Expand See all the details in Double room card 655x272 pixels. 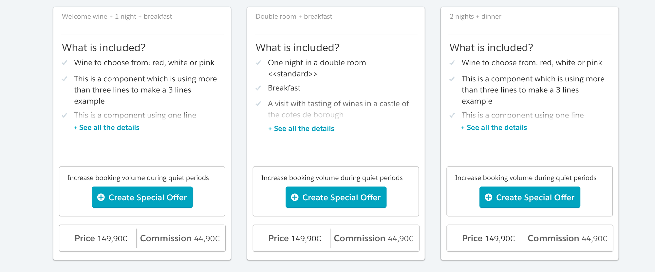tap(301, 129)
